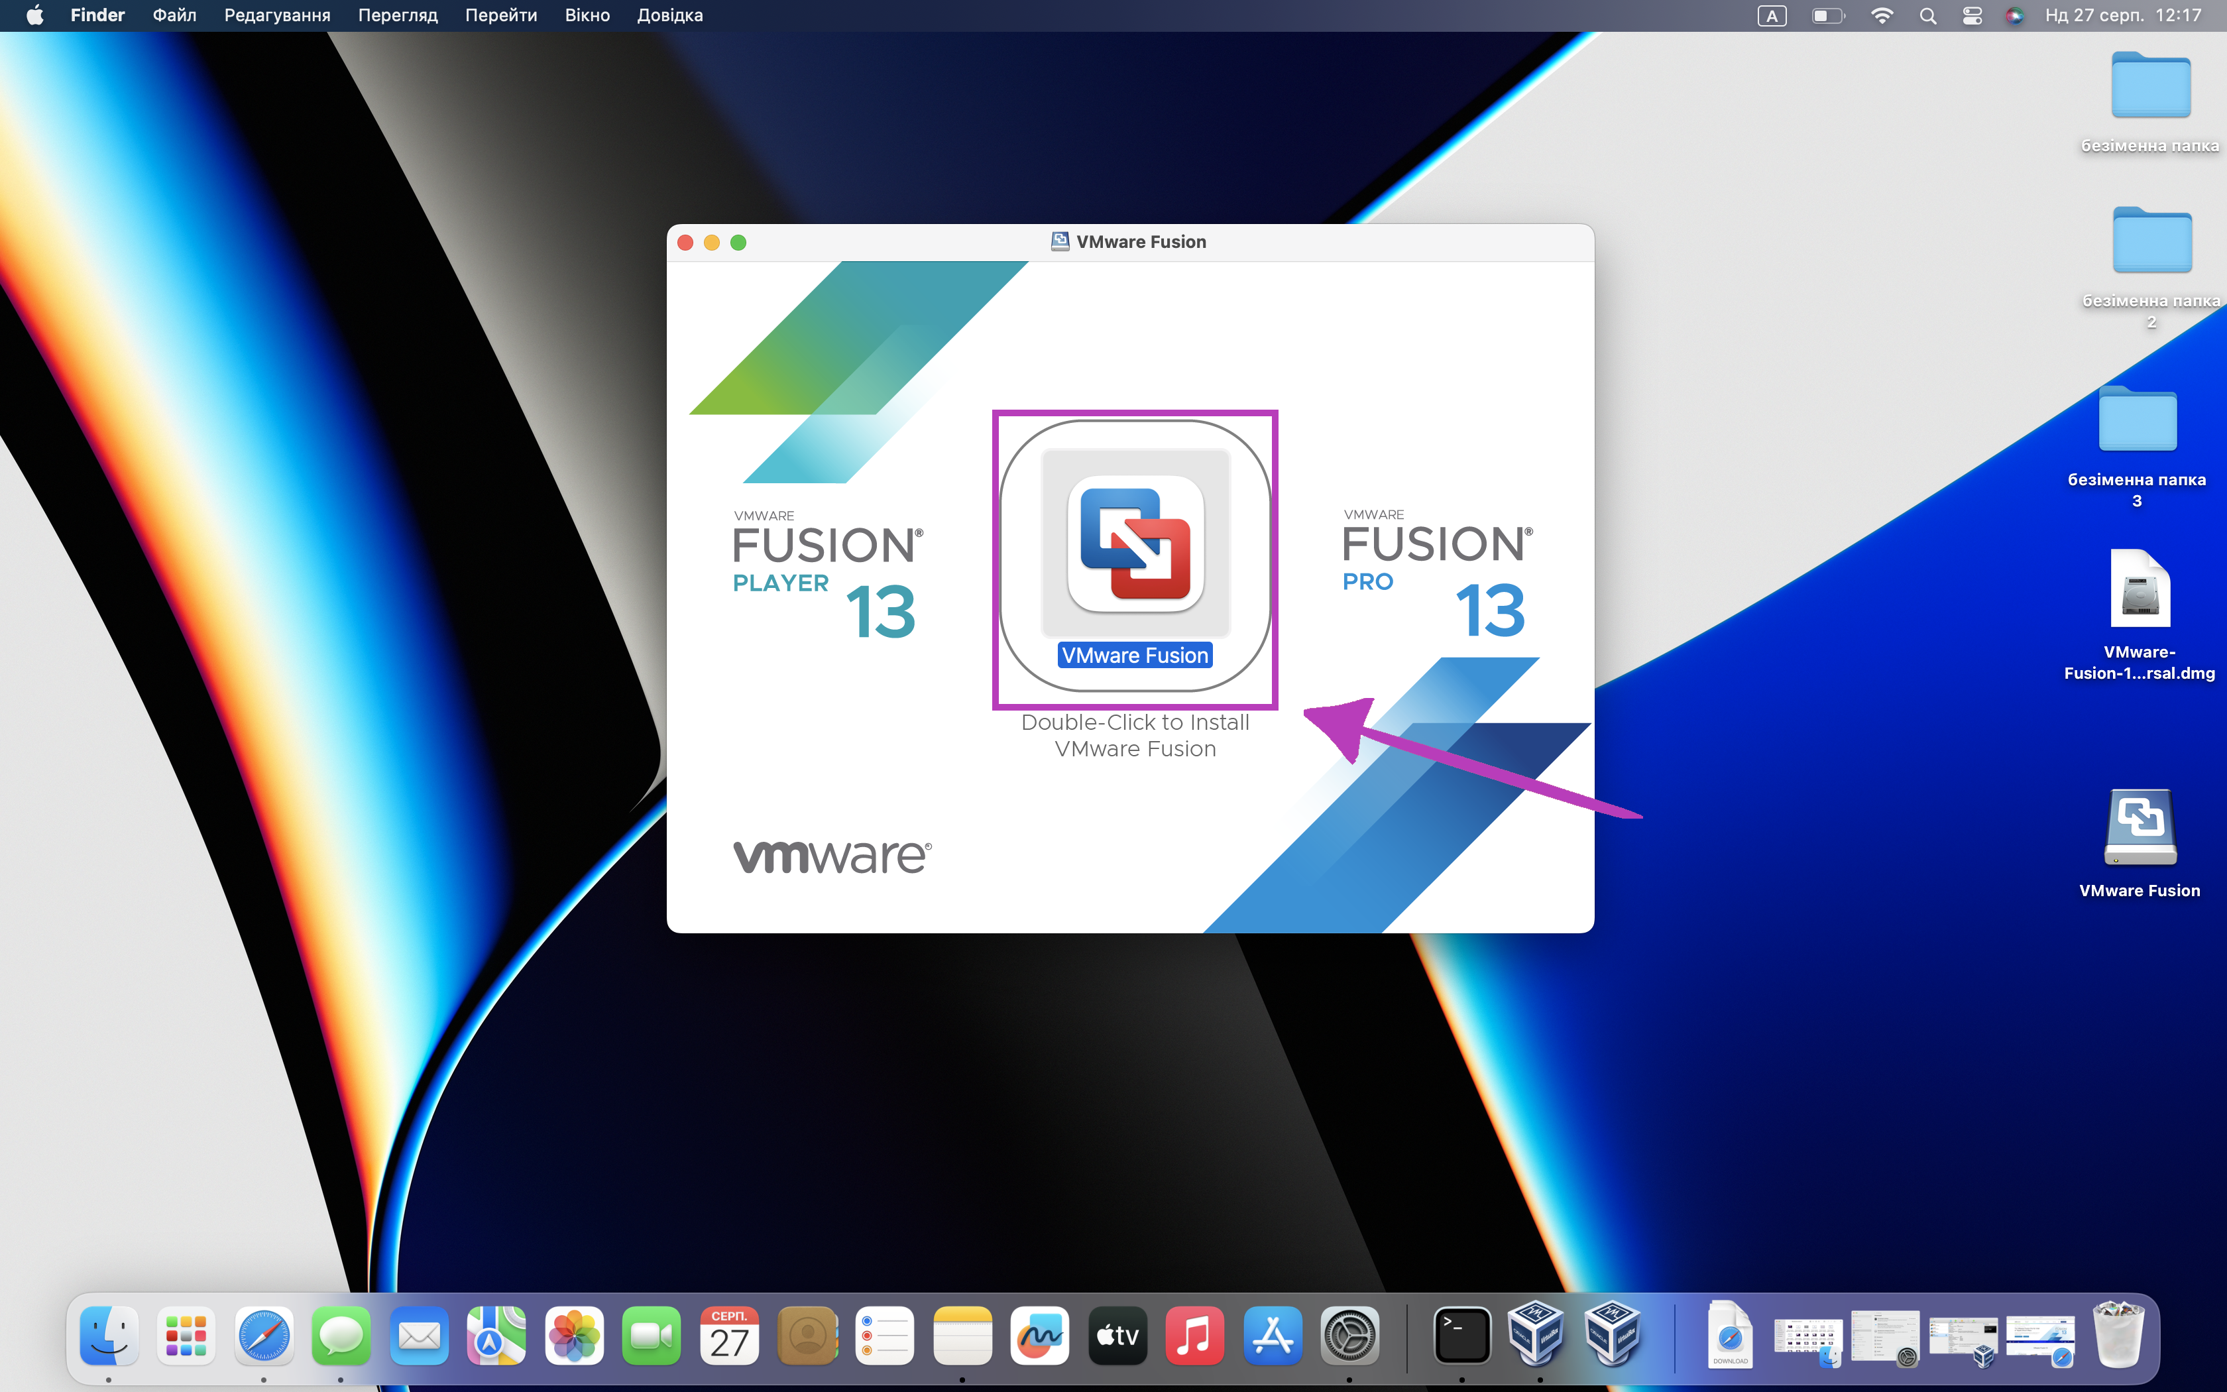Open Reminders from the Dock
This screenshot has width=2227, height=1392.
point(884,1336)
